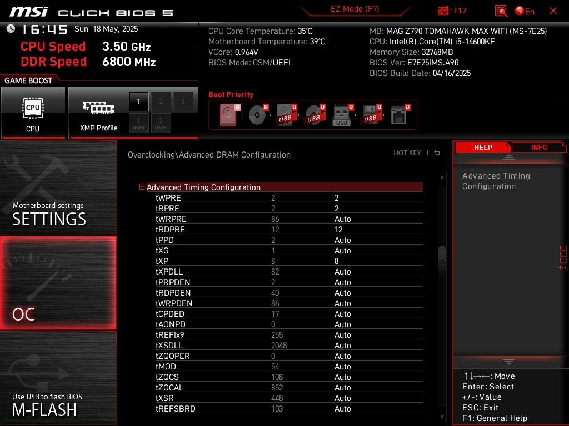569x426 pixels.
Task: Select XMP profile 3
Action: 183,102
